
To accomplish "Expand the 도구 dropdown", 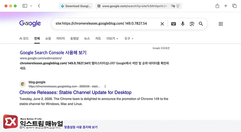I will tap(129, 38).
